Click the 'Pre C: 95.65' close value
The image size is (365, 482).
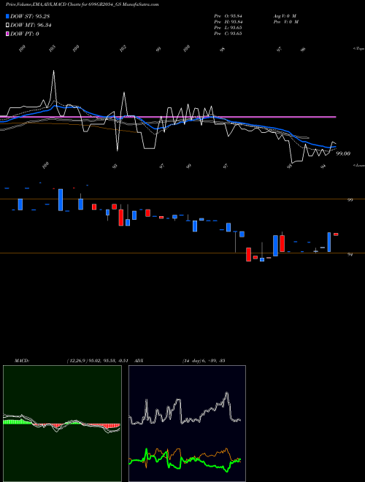228,34
